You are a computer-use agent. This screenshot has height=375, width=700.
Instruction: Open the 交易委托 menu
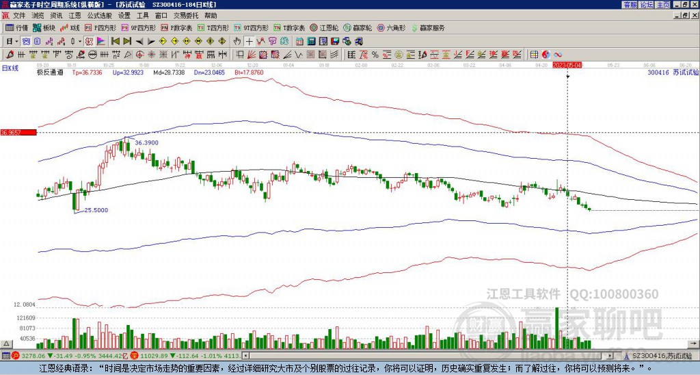pos(186,16)
